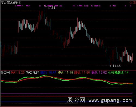The width and height of the screenshot is (136, 107).
Task: Click the 14.45 low price label
Action: point(117,66)
